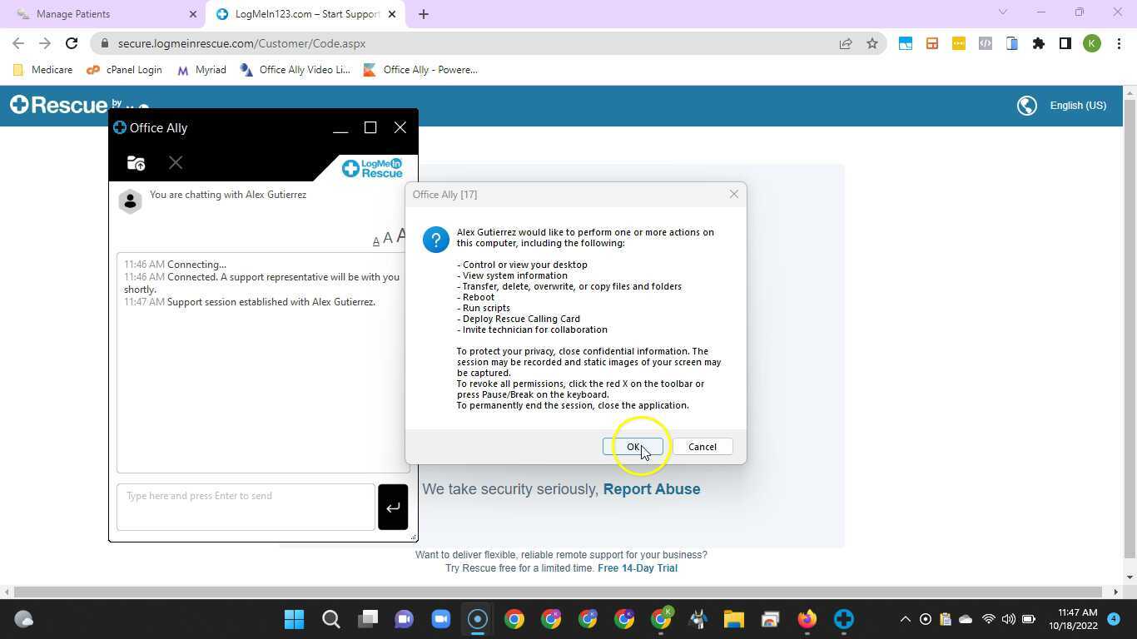Open Windows taskbar search
Image resolution: width=1137 pixels, height=639 pixels.
click(330, 619)
